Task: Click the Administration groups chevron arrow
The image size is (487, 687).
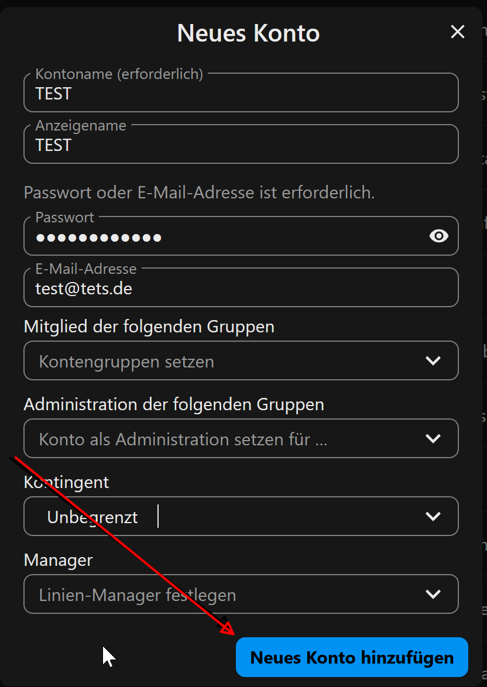Action: [433, 438]
